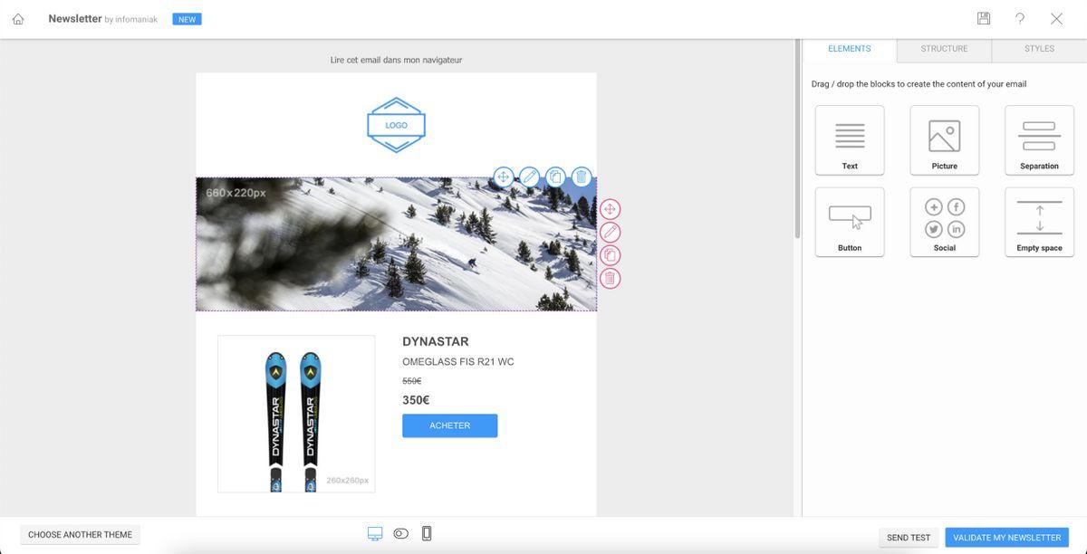
Task: Go to the home icon
Action: pyautogui.click(x=18, y=19)
